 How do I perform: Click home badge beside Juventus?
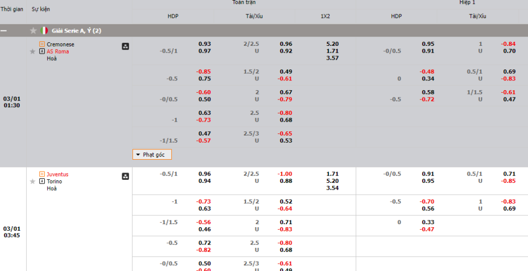(x=42, y=175)
